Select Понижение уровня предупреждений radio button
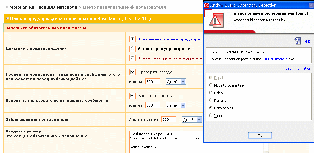 click(x=132, y=58)
